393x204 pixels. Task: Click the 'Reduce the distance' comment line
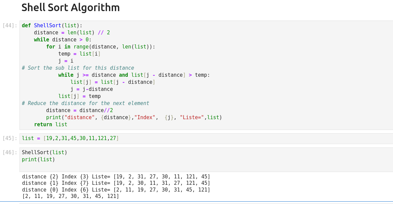(85, 103)
